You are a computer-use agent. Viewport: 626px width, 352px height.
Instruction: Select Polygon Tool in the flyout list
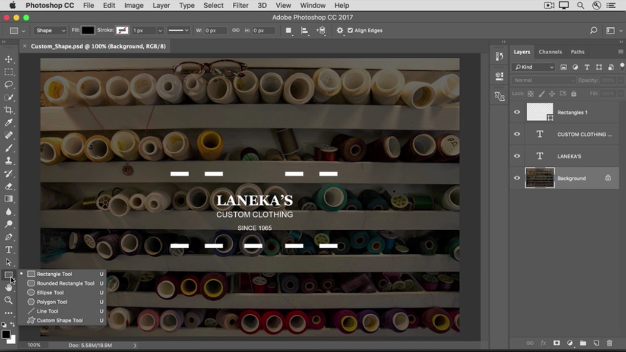point(52,302)
